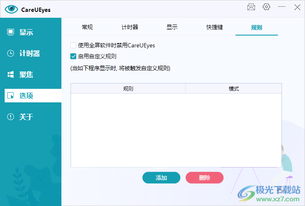Switch to the 计时器 tab
The height and width of the screenshot is (206, 305).
coord(130,27)
